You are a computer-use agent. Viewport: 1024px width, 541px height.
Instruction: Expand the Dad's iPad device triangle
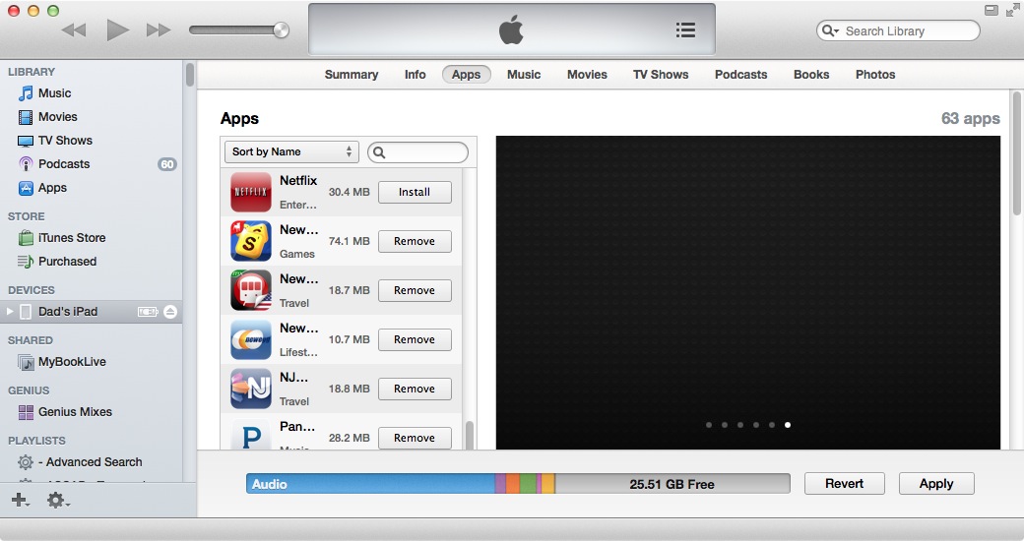point(10,311)
